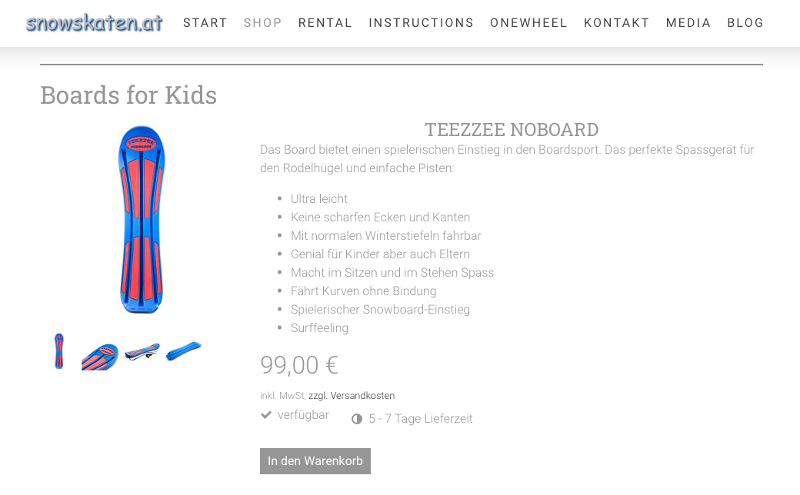The width and height of the screenshot is (800, 495).
Task: Visit the MEDIA section
Action: tap(688, 23)
